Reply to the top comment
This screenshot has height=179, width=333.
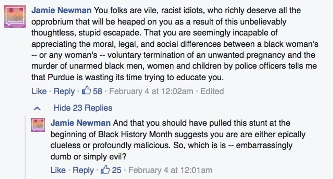point(64,91)
